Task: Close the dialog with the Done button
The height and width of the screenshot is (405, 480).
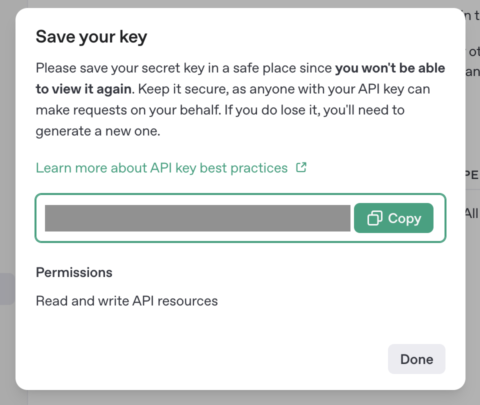Action: (416, 359)
